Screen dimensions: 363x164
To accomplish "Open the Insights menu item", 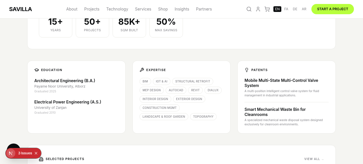I will [x=182, y=9].
